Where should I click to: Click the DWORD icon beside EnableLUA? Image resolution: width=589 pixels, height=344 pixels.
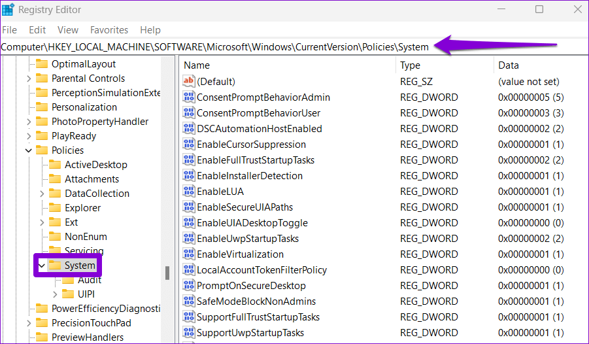(188, 192)
